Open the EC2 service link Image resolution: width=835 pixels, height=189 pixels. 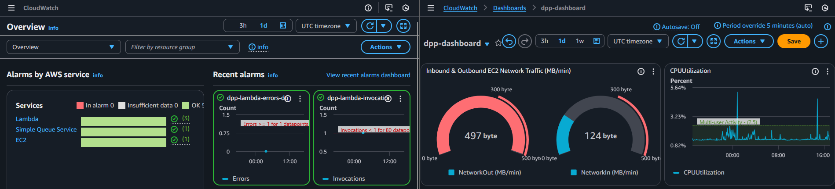tap(21, 140)
